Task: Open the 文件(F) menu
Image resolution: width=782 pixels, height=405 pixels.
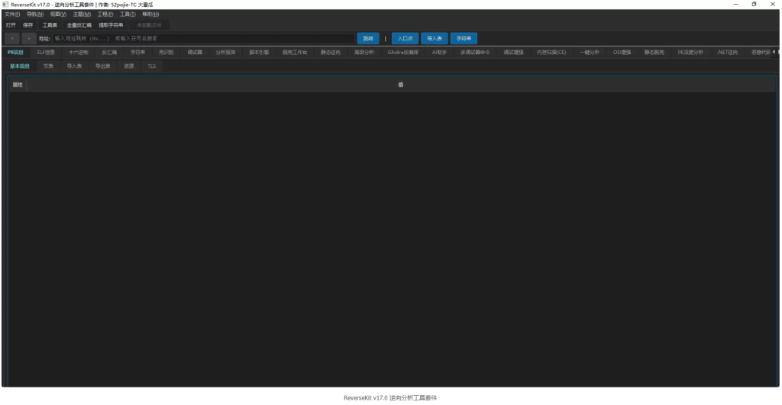Action: tap(12, 14)
